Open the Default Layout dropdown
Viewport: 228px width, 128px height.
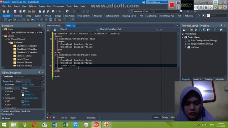157,2
